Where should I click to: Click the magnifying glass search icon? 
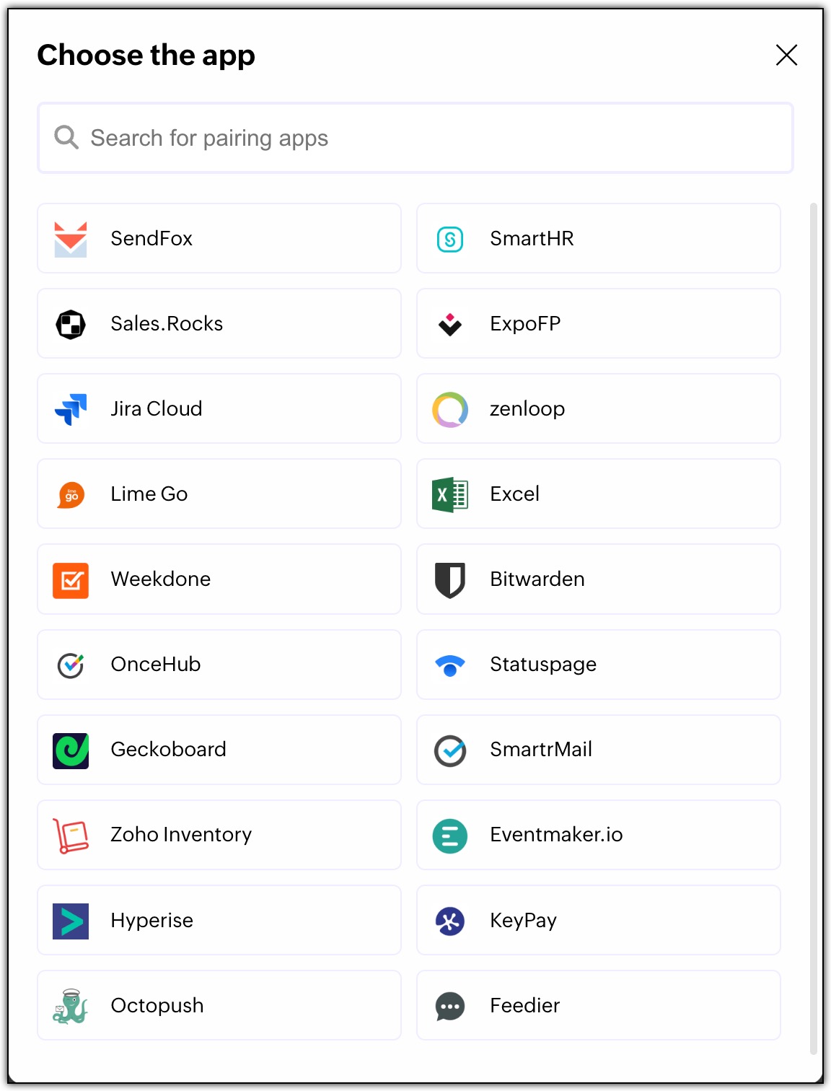click(x=66, y=137)
